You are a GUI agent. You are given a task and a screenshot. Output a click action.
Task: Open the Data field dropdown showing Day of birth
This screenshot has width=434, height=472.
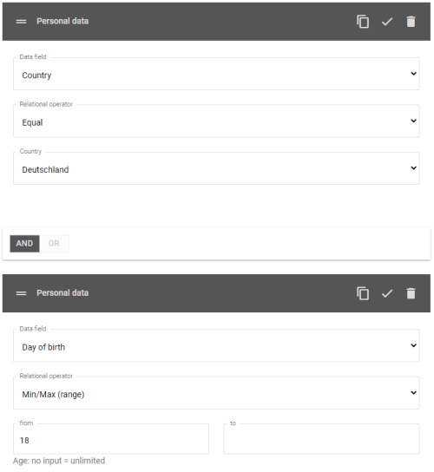tap(216, 345)
